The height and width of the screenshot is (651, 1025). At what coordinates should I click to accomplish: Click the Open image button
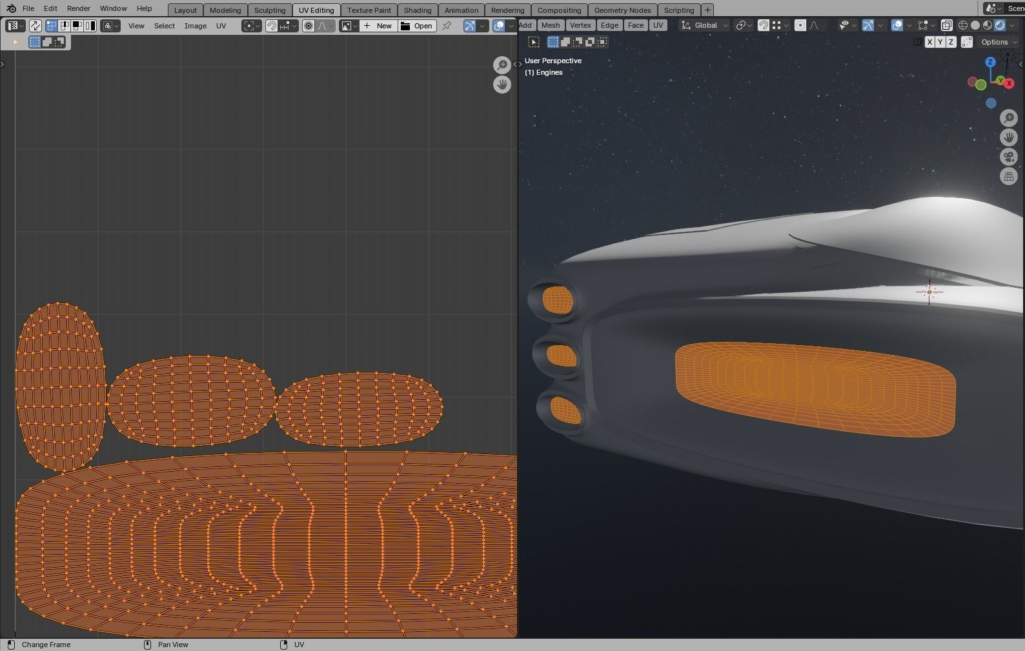point(417,26)
